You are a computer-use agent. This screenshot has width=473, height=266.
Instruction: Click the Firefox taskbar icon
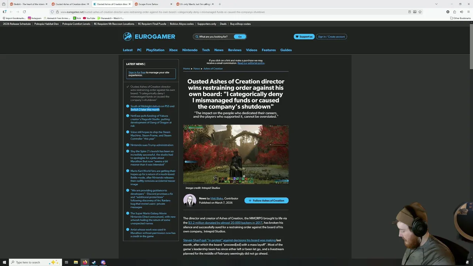pyautogui.click(x=85, y=262)
